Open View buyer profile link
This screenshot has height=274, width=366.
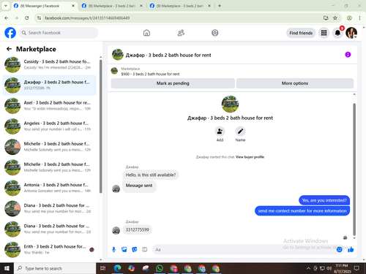[250, 157]
